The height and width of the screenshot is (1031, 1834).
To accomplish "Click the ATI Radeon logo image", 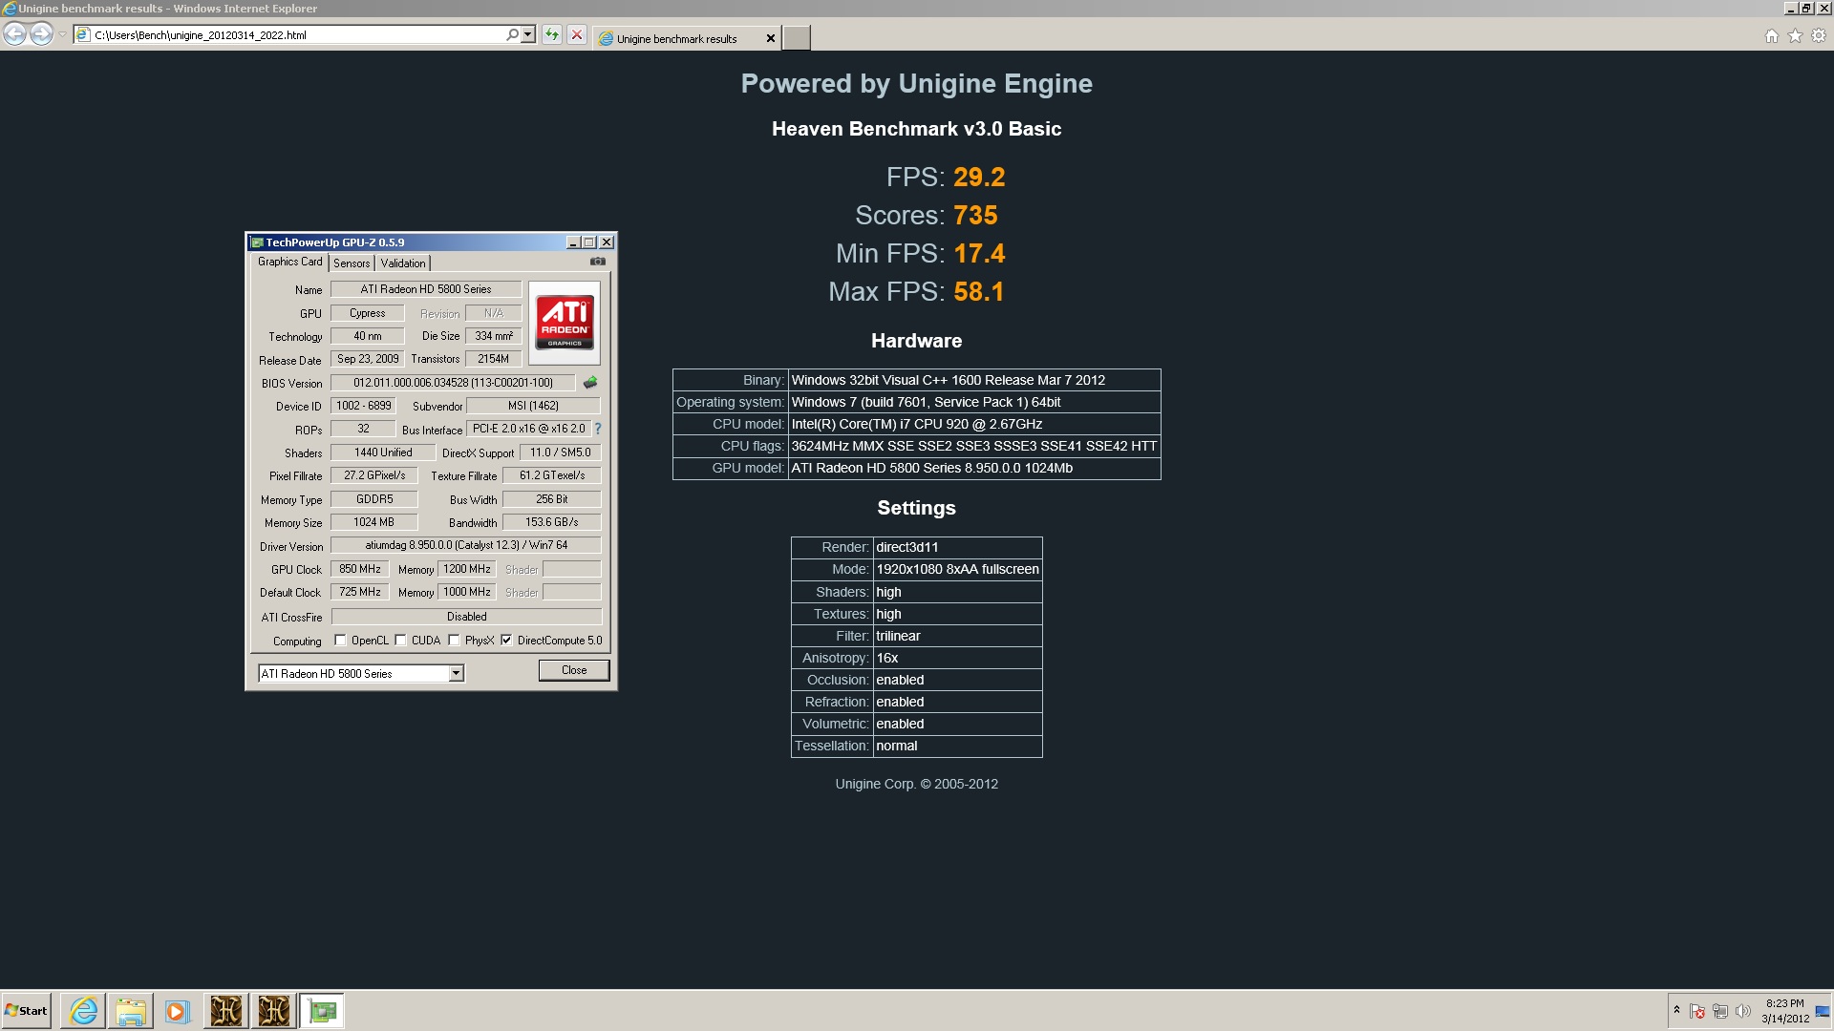I will tap(565, 323).
